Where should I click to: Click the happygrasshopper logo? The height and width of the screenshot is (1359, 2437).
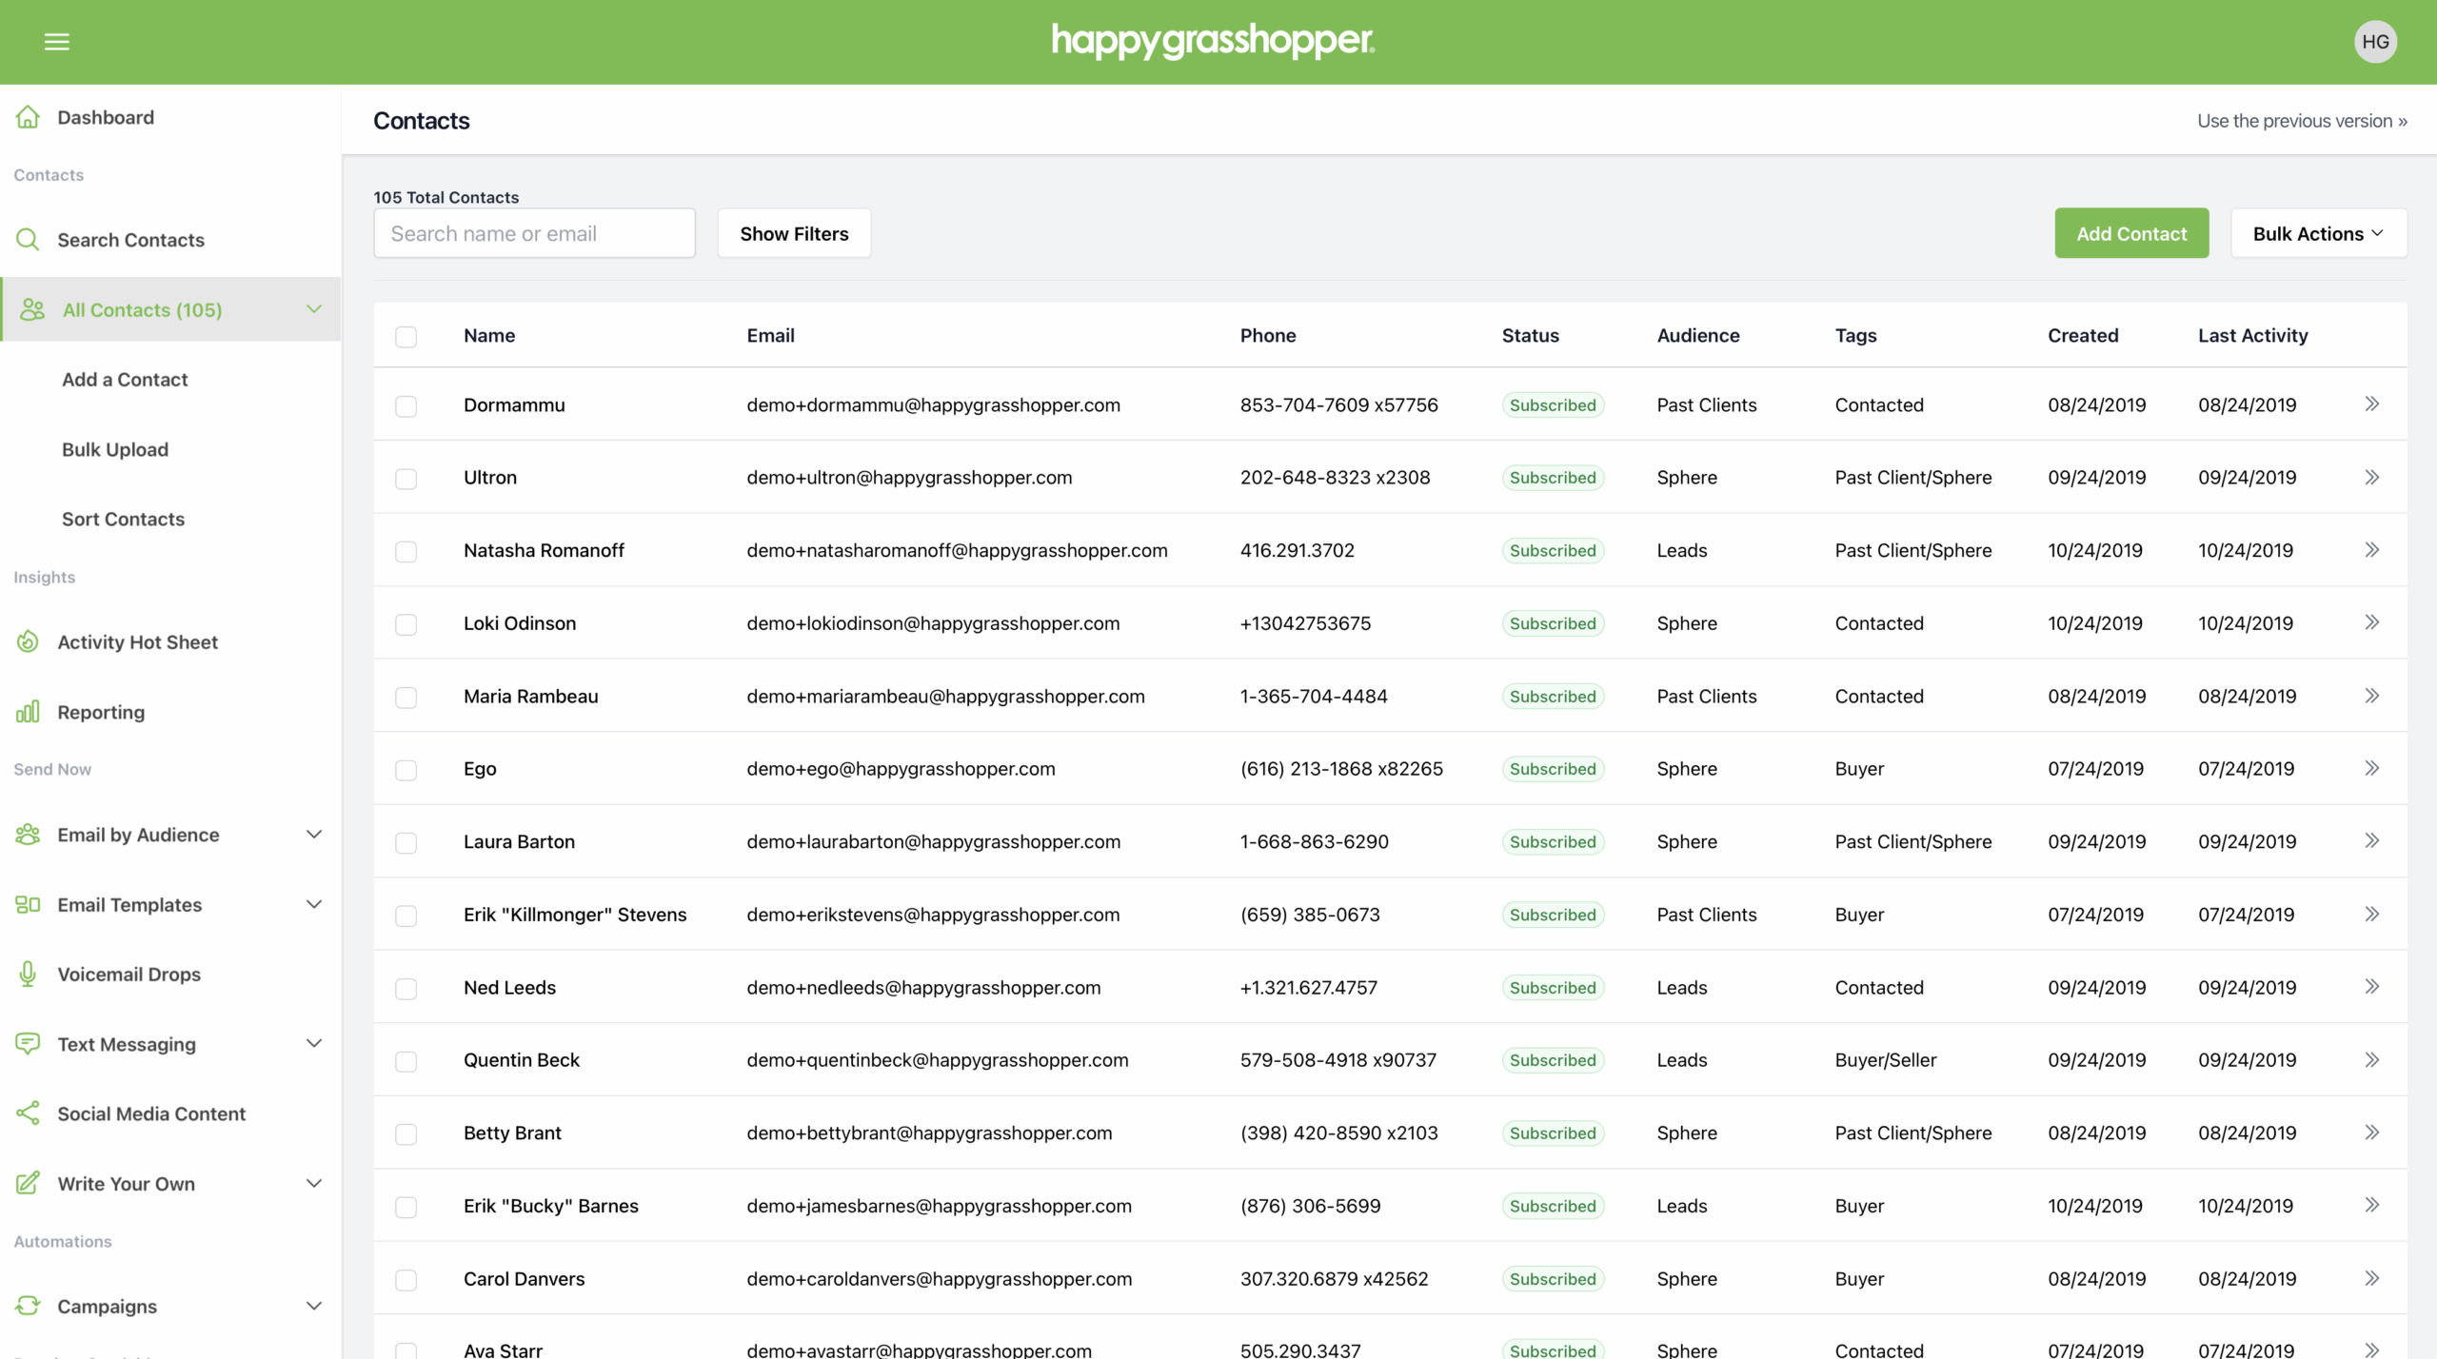click(1213, 41)
